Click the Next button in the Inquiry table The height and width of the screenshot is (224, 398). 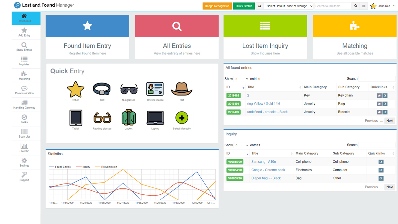pyautogui.click(x=390, y=187)
